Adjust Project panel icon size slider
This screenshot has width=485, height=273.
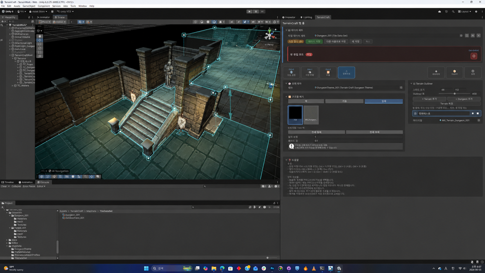tap(267, 258)
